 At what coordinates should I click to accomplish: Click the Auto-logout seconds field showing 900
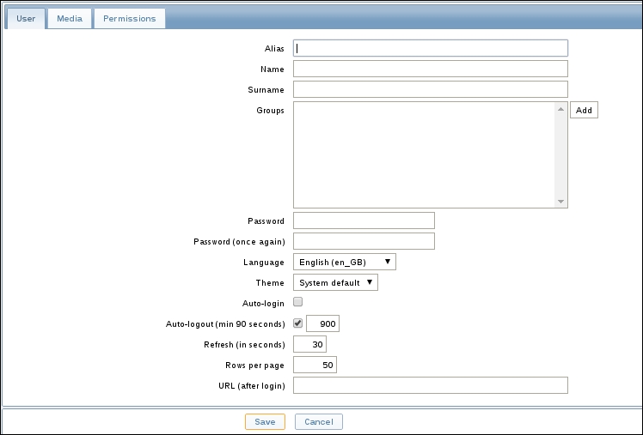323,323
